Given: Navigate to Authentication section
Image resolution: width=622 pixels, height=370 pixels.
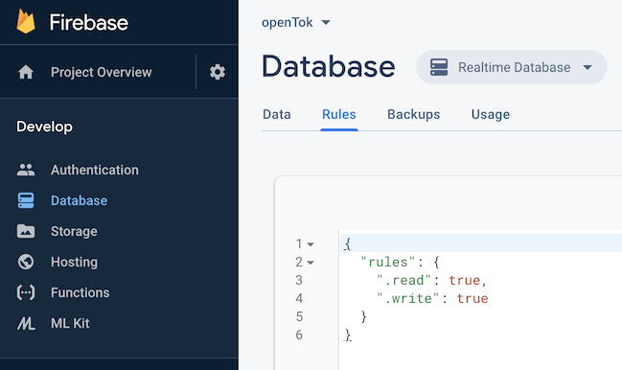Looking at the screenshot, I should (95, 170).
